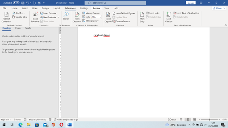Screen dimensions: 228x128
Task: Open Manage Sources
Action: pos(91,13)
